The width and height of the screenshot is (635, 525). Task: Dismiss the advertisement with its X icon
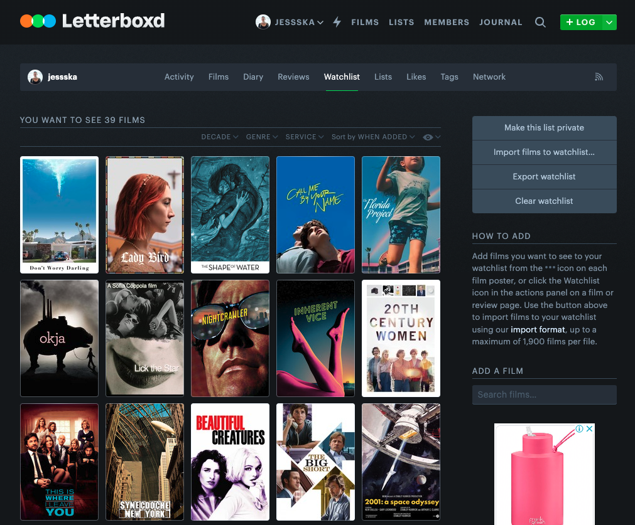click(589, 428)
